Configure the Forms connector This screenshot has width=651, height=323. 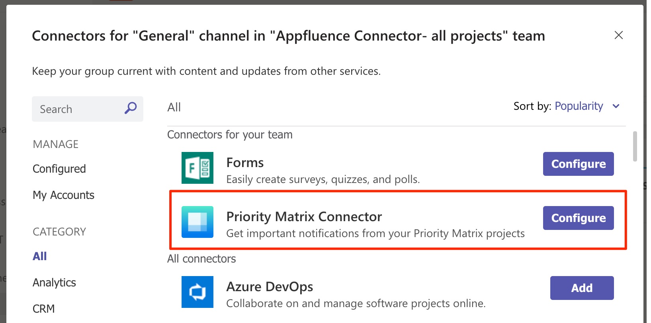(579, 164)
